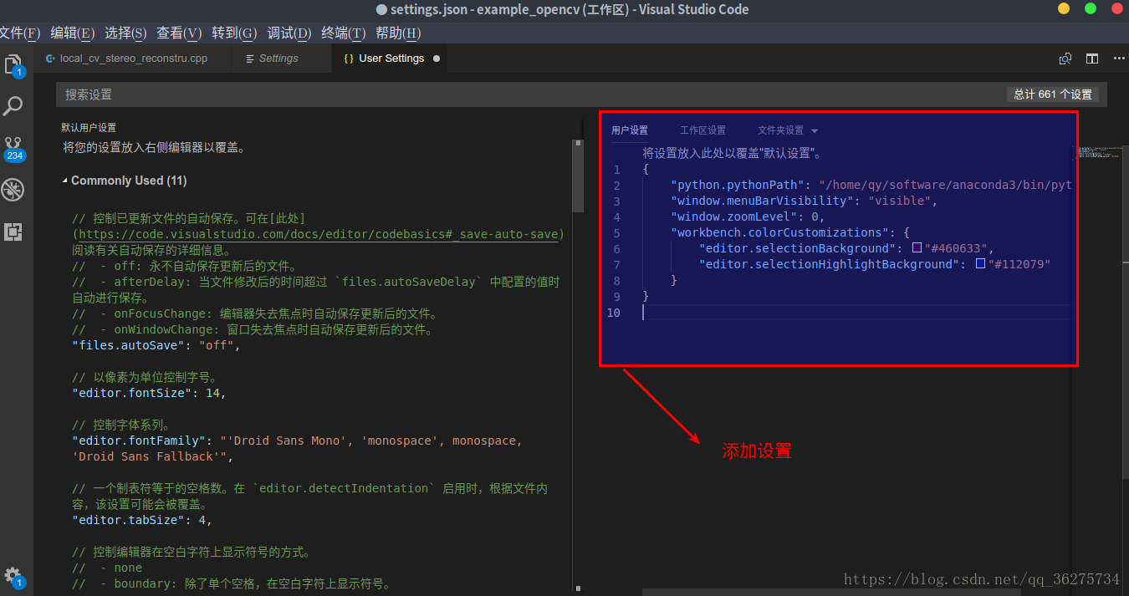This screenshot has width=1129, height=596.
Task: Click the #112079 color swatch
Action: pos(980,264)
